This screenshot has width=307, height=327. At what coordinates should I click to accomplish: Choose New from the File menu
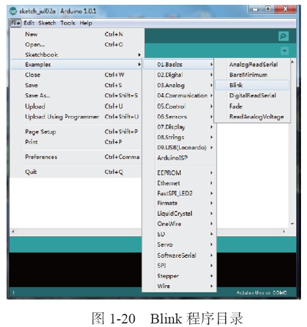pos(76,34)
